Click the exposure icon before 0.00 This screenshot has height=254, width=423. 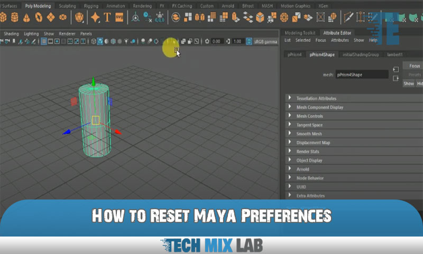[207, 41]
